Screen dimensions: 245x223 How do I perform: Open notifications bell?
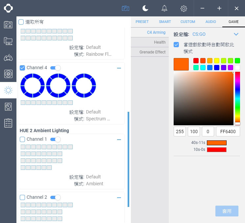(164, 8)
